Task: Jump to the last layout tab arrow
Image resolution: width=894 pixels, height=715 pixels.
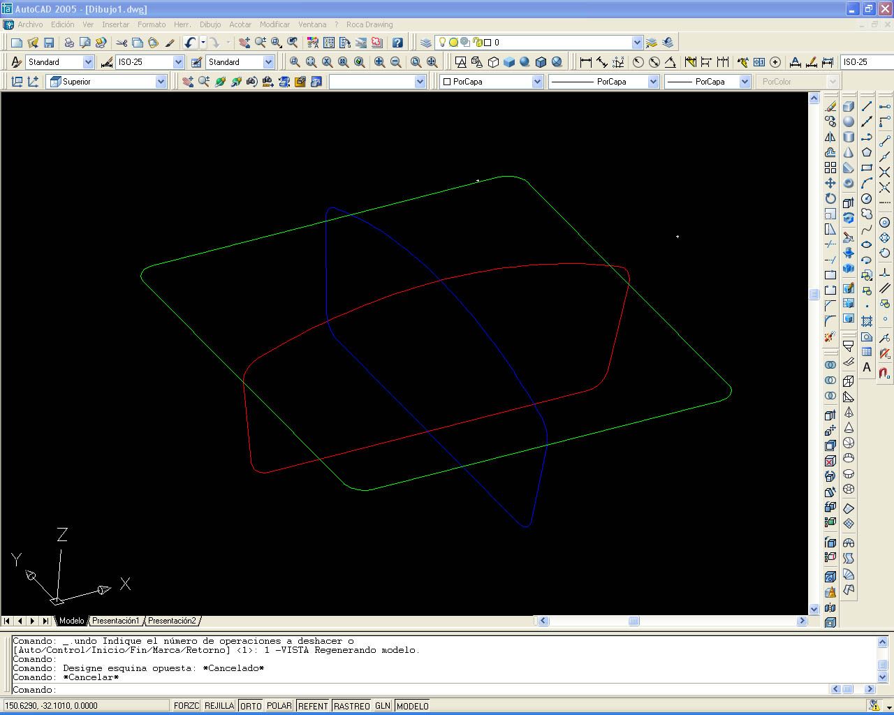Action: tap(45, 621)
